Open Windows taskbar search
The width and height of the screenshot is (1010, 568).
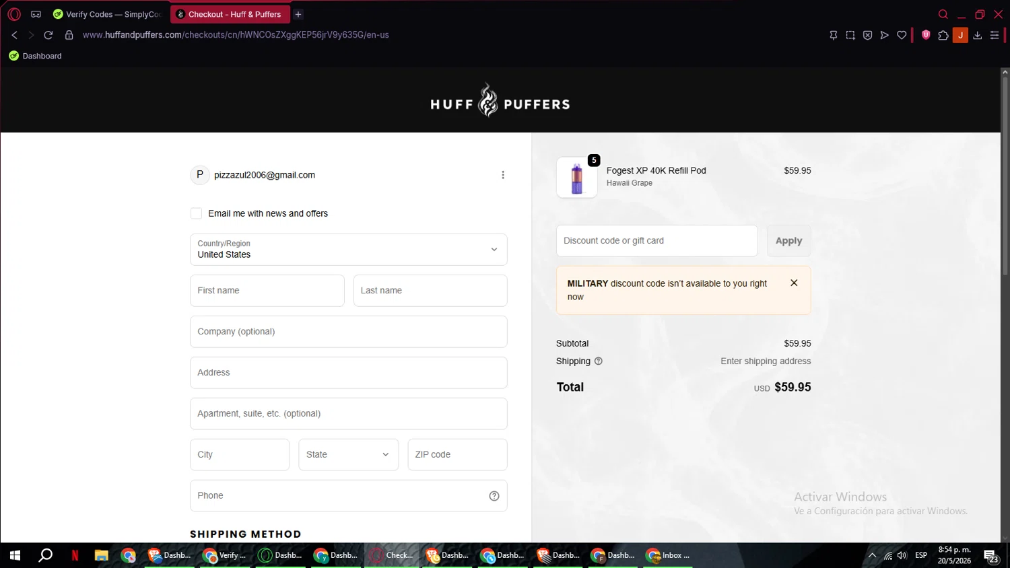[x=45, y=555]
